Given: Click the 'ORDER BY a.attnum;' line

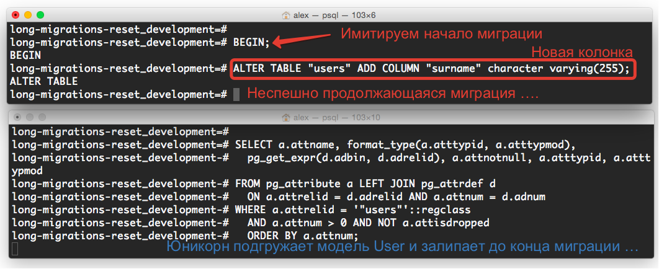Looking at the screenshot, I should (x=303, y=236).
